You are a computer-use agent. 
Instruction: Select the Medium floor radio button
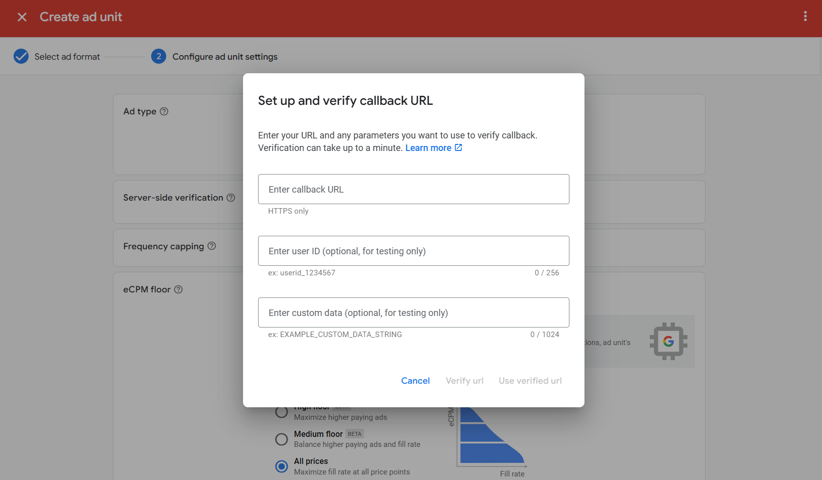[282, 439]
